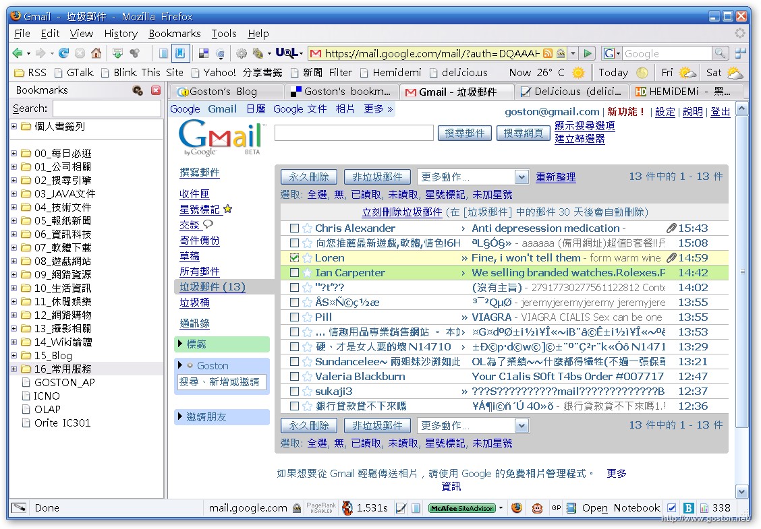
Task: Tick the checkbox for Valeria Blackburn email
Action: [294, 377]
